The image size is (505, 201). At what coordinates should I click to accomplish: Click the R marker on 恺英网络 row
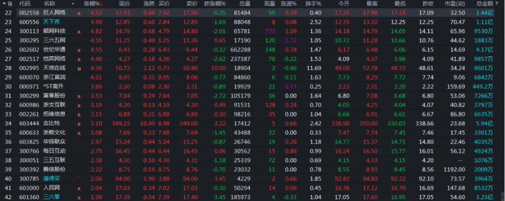click(x=79, y=60)
